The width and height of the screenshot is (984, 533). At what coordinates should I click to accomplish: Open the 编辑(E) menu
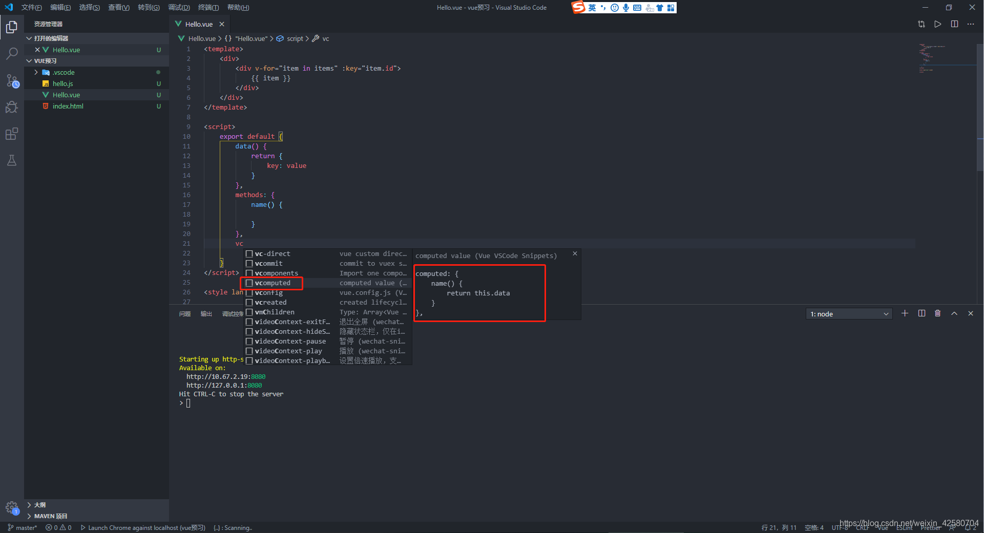60,7
